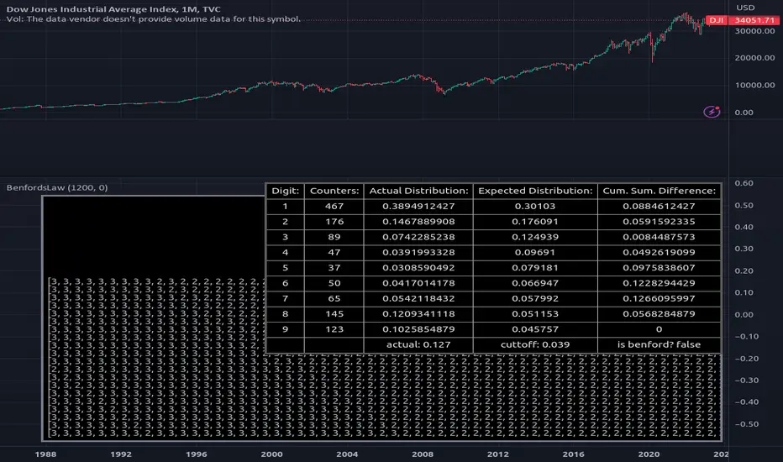Click actual distribution value 0.0542118432
The image size is (783, 462).
(418, 299)
